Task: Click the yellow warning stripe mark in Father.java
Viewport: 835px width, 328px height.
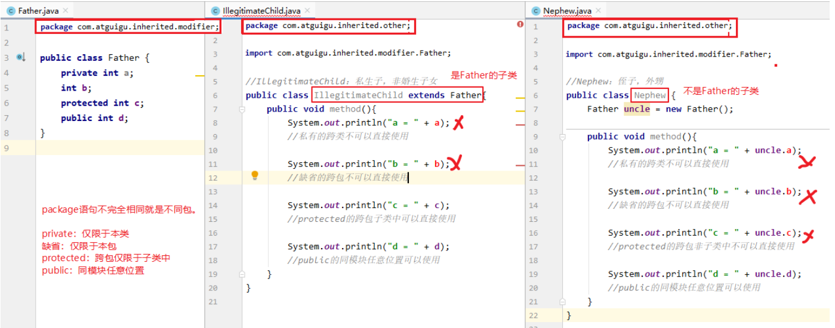Action: coord(199,76)
